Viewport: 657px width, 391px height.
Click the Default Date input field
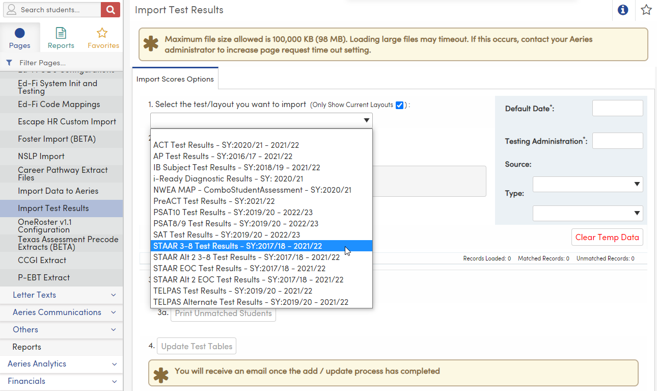[617, 108]
